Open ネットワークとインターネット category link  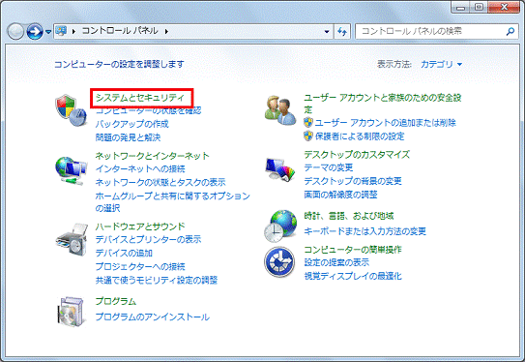[x=153, y=156]
